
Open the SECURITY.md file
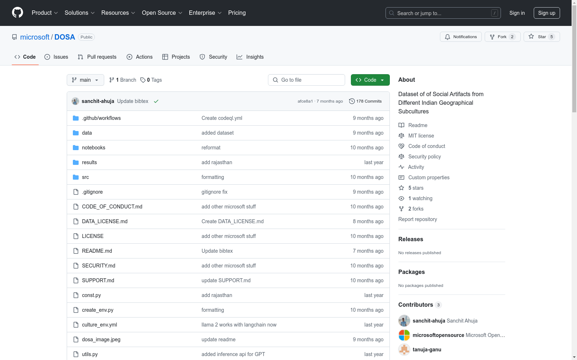pyautogui.click(x=99, y=266)
